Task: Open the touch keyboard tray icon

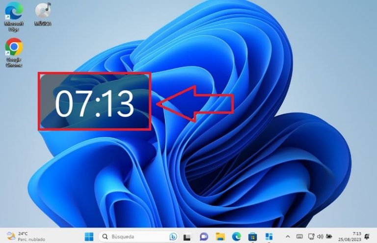Action: (x=299, y=237)
